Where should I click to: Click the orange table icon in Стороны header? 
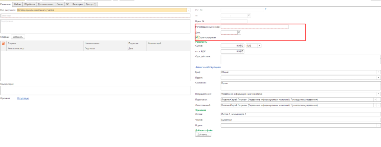coord(3,43)
